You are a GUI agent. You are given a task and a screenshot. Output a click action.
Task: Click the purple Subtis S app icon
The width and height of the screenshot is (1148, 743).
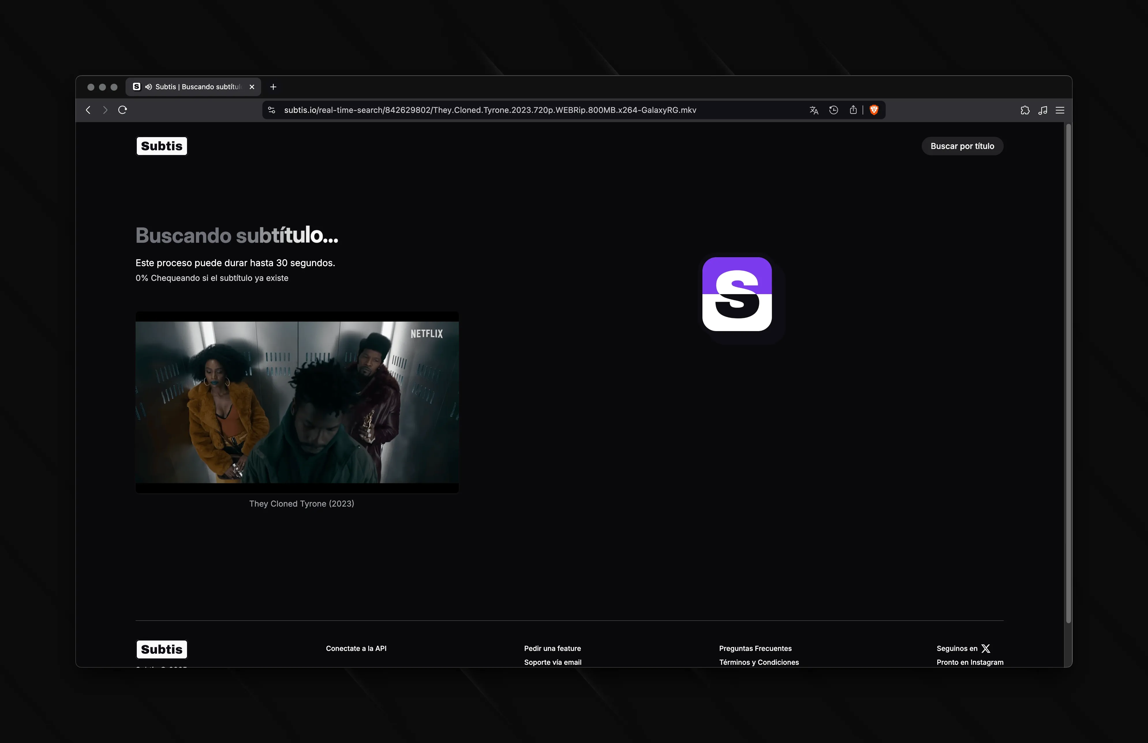coord(736,294)
